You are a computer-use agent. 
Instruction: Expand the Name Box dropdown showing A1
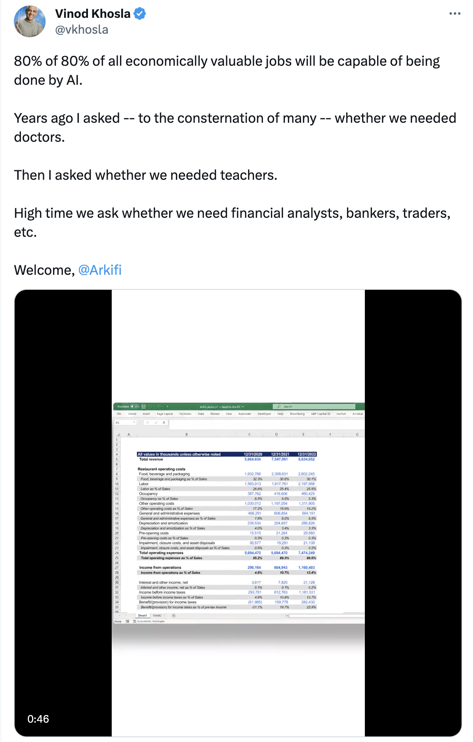click(134, 422)
